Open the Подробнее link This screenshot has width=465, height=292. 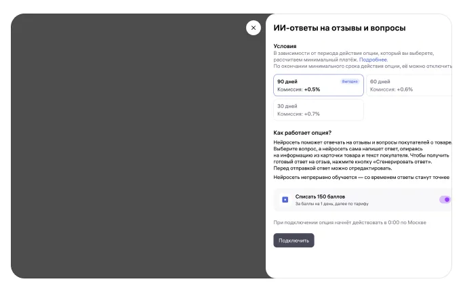point(373,60)
